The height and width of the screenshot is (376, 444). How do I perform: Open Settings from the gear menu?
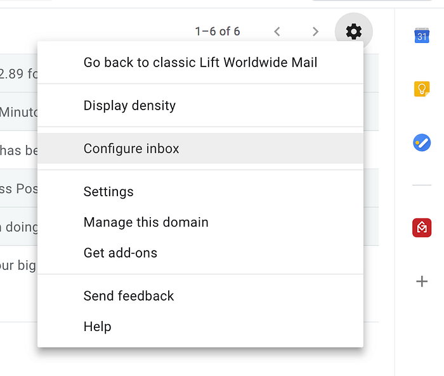coord(200,192)
